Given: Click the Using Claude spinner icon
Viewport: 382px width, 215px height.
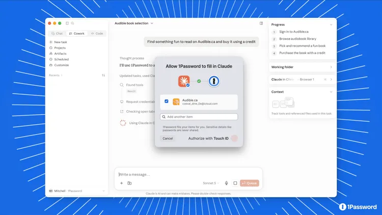Looking at the screenshot, I should (x=123, y=123).
